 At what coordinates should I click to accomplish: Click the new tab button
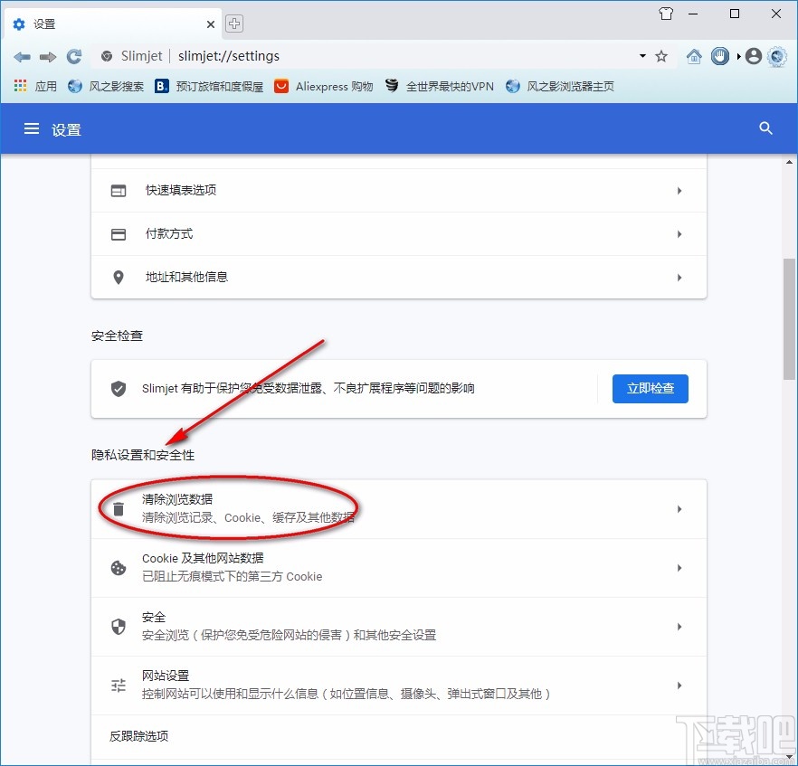click(234, 24)
